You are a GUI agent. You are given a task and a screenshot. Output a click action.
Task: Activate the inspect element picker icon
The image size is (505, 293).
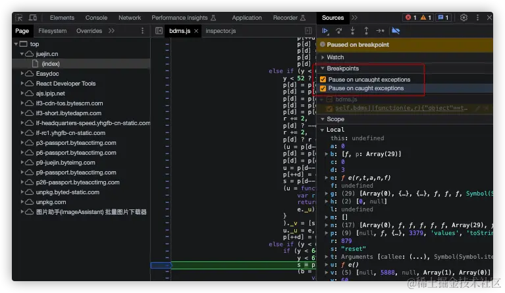tap(18, 18)
